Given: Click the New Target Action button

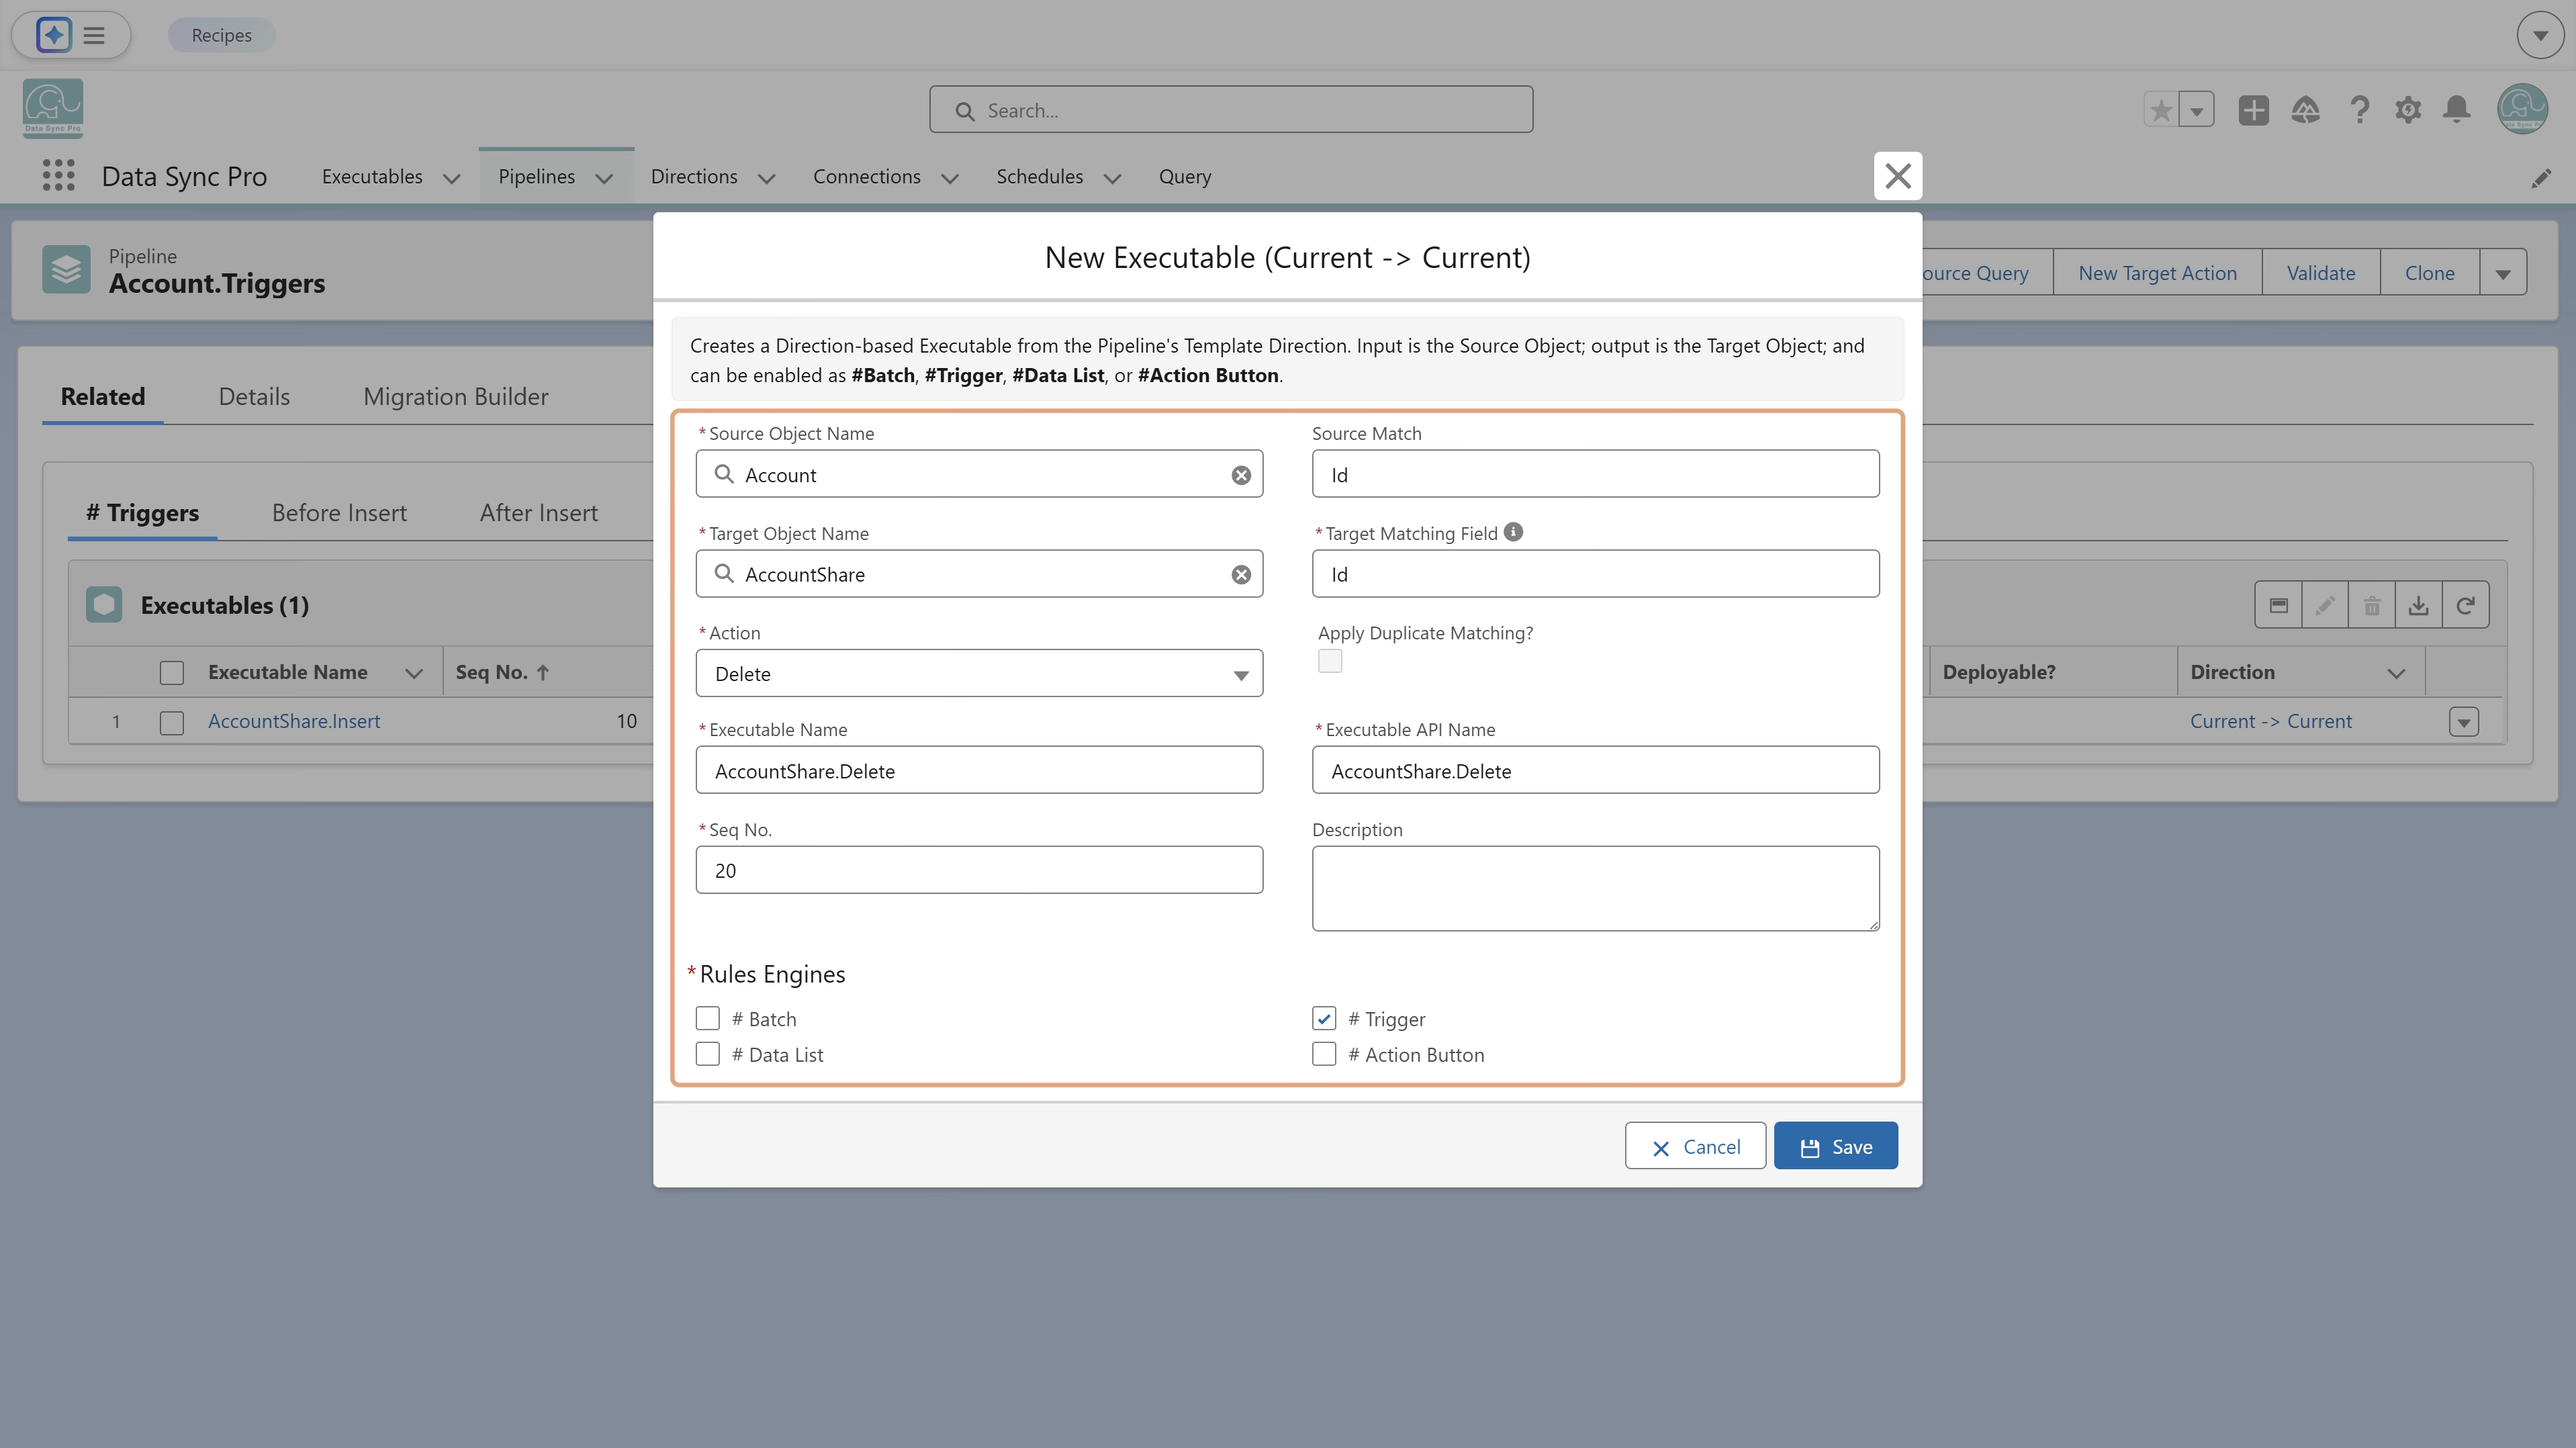Looking at the screenshot, I should pyautogui.click(x=2157, y=273).
